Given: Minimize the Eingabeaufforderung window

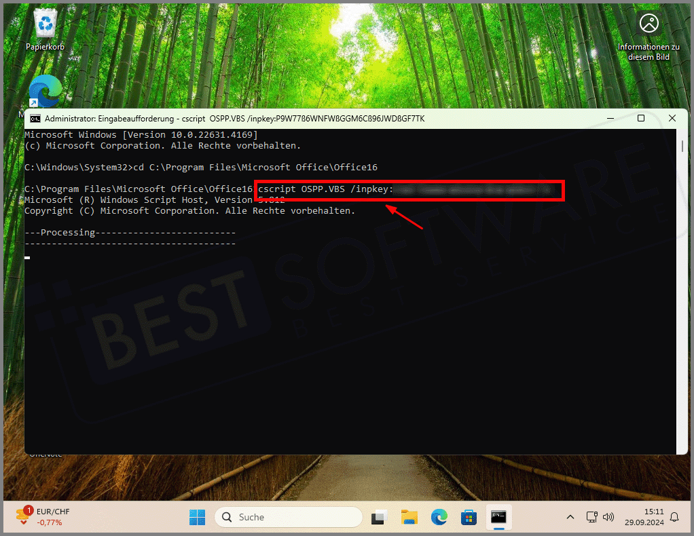Looking at the screenshot, I should [609, 118].
